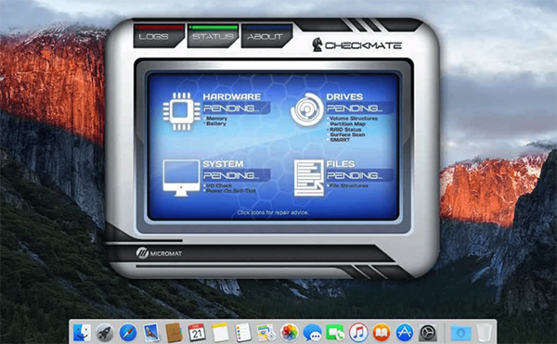Screen dimensions: 557x344
Task: Open System Preferences gear in Dock
Action: tap(428, 333)
